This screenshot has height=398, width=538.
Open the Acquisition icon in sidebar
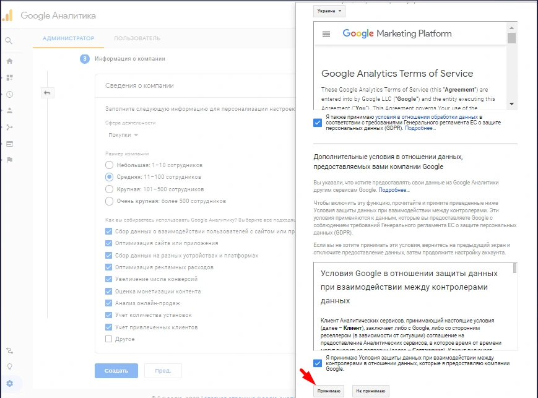(9, 128)
